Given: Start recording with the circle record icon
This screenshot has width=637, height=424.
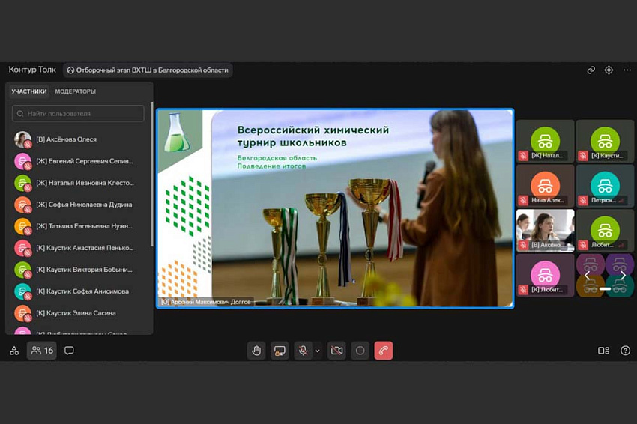Looking at the screenshot, I should [x=360, y=351].
